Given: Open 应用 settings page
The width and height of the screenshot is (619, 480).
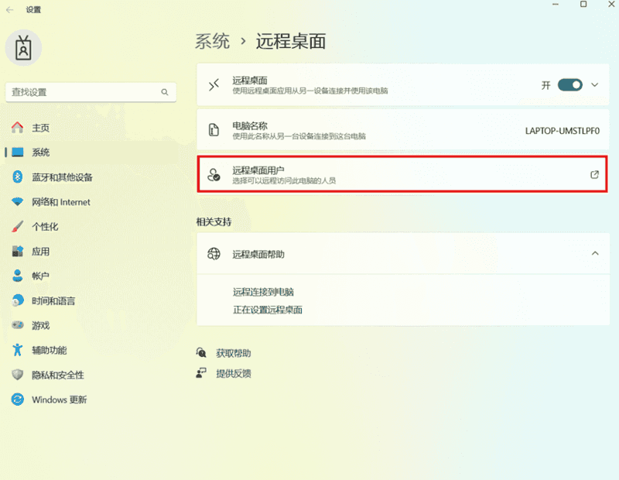Looking at the screenshot, I should pos(41,252).
